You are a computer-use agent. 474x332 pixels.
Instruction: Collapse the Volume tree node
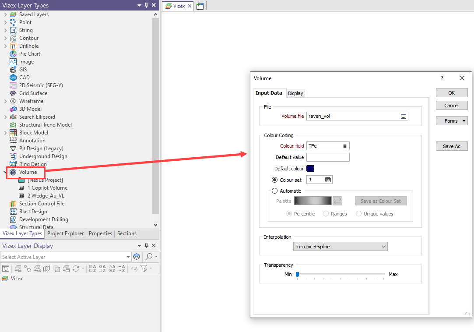[5, 172]
